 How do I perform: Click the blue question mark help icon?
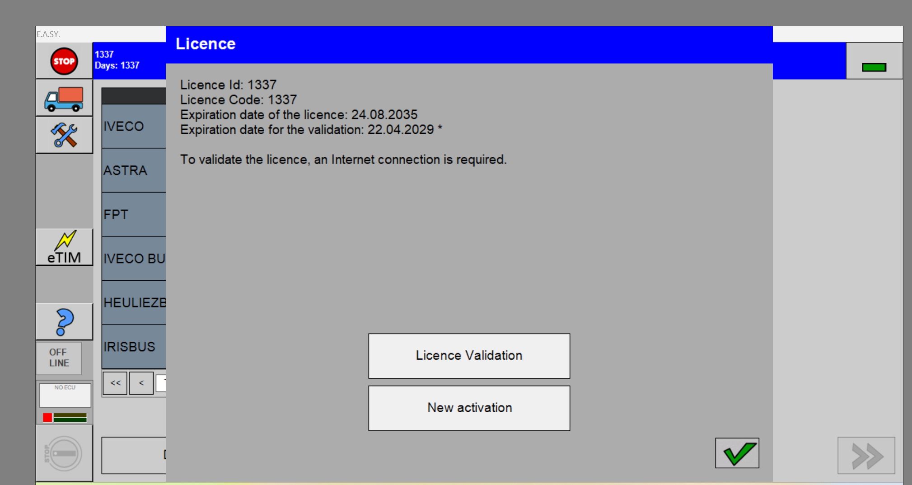click(x=64, y=321)
